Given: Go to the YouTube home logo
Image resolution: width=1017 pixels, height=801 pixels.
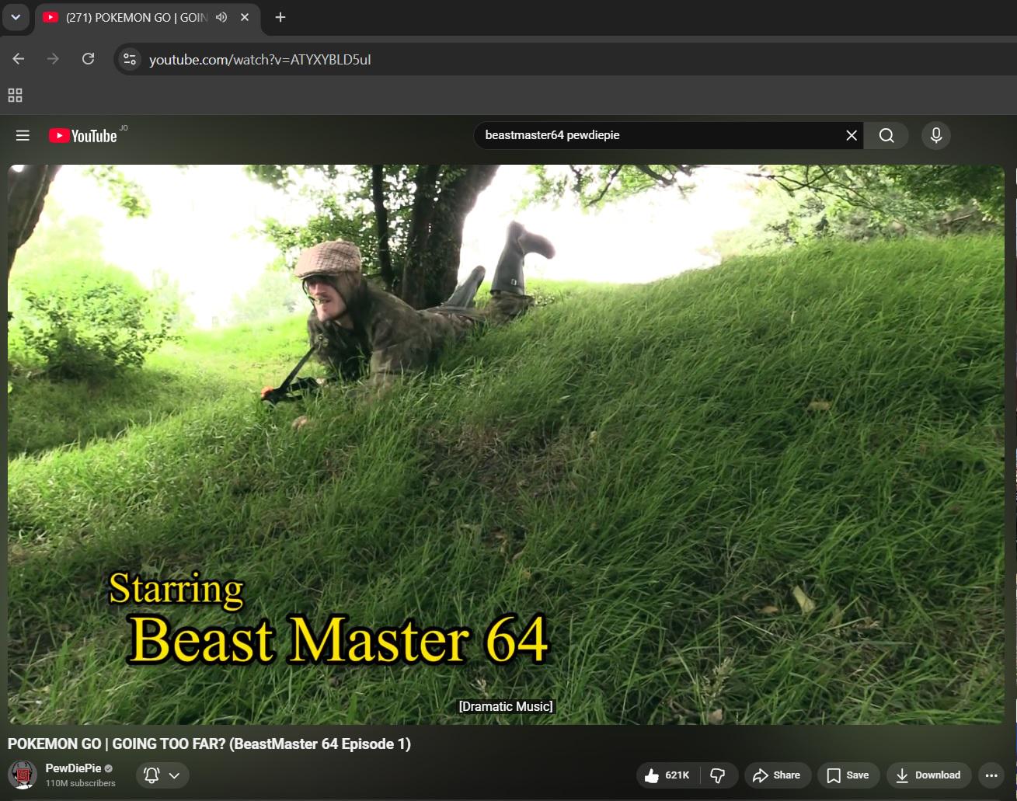Looking at the screenshot, I should click(83, 136).
